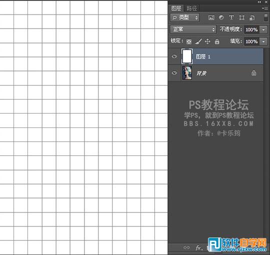
Task: Close the panel group with X
Action: pos(266,2)
